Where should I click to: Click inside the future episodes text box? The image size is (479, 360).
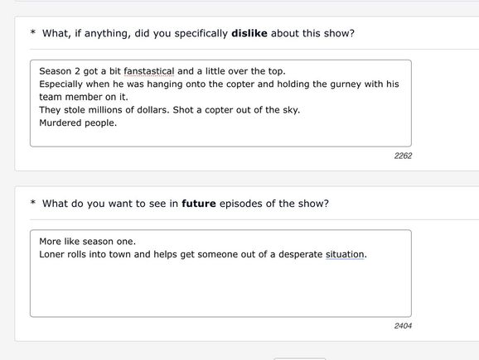(x=220, y=273)
